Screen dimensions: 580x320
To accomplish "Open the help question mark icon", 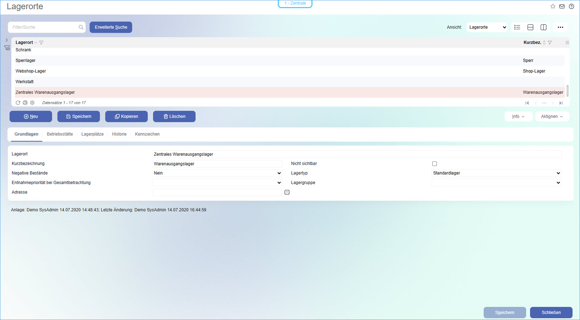I will tap(571, 6).
